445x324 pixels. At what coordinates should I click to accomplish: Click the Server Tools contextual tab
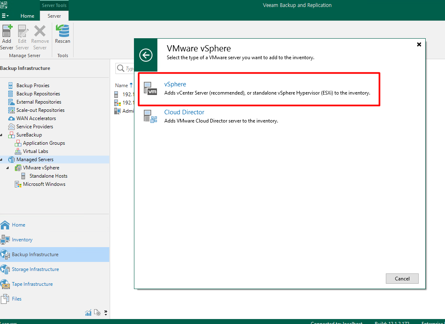coord(54,5)
